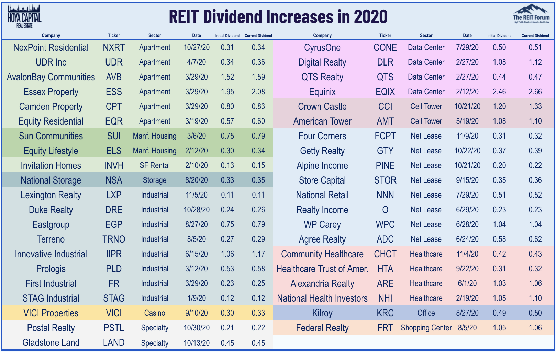Click the LAND ticker symbol
Screen dimensions: 556x352
click(x=114, y=343)
